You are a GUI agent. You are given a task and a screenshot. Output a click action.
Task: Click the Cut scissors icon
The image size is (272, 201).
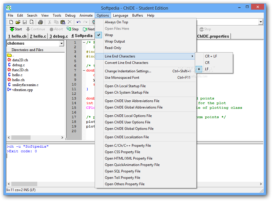50,22
